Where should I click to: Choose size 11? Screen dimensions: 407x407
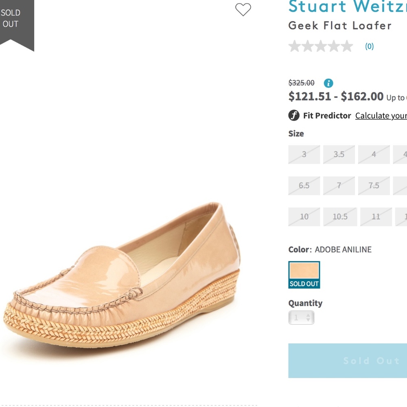(x=376, y=217)
